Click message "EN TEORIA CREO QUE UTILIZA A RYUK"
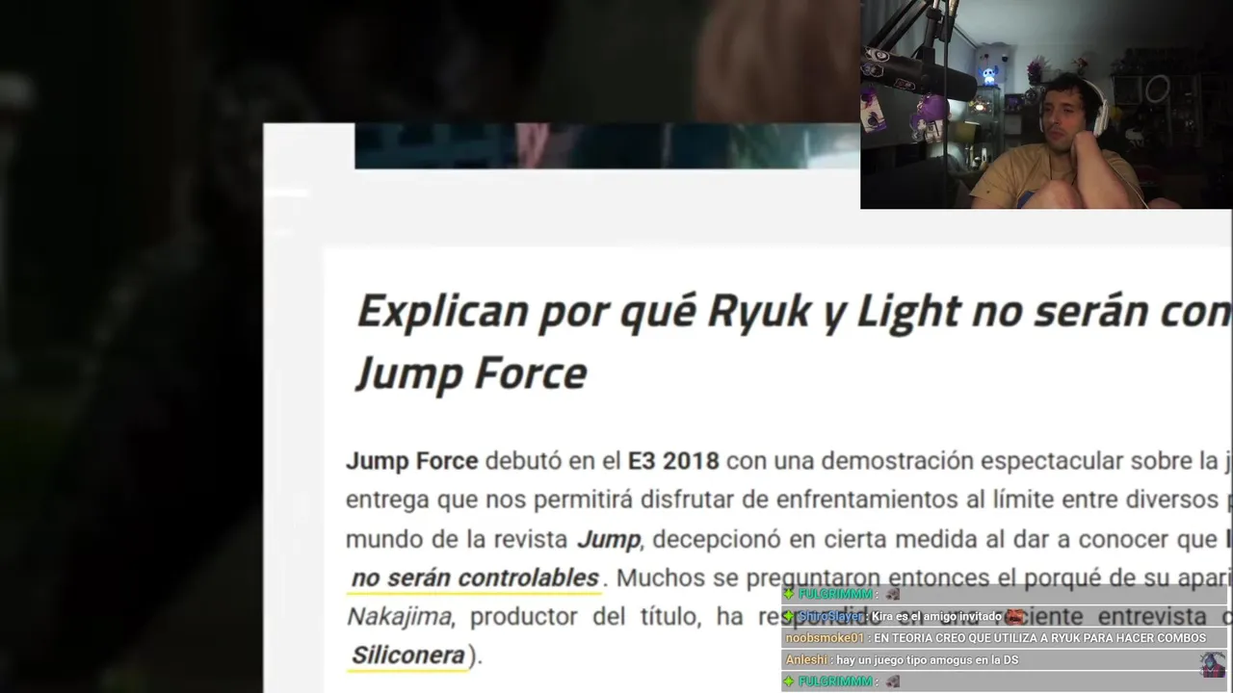The width and height of the screenshot is (1233, 693). pyautogui.click(x=1039, y=638)
